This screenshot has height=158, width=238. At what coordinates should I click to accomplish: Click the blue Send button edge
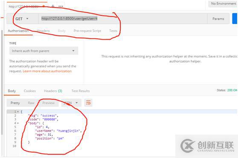pyautogui.click(x=235, y=18)
